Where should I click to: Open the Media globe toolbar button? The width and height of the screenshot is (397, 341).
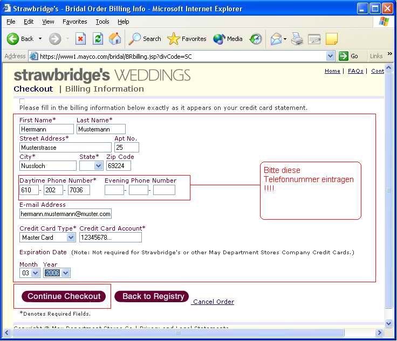click(x=228, y=39)
